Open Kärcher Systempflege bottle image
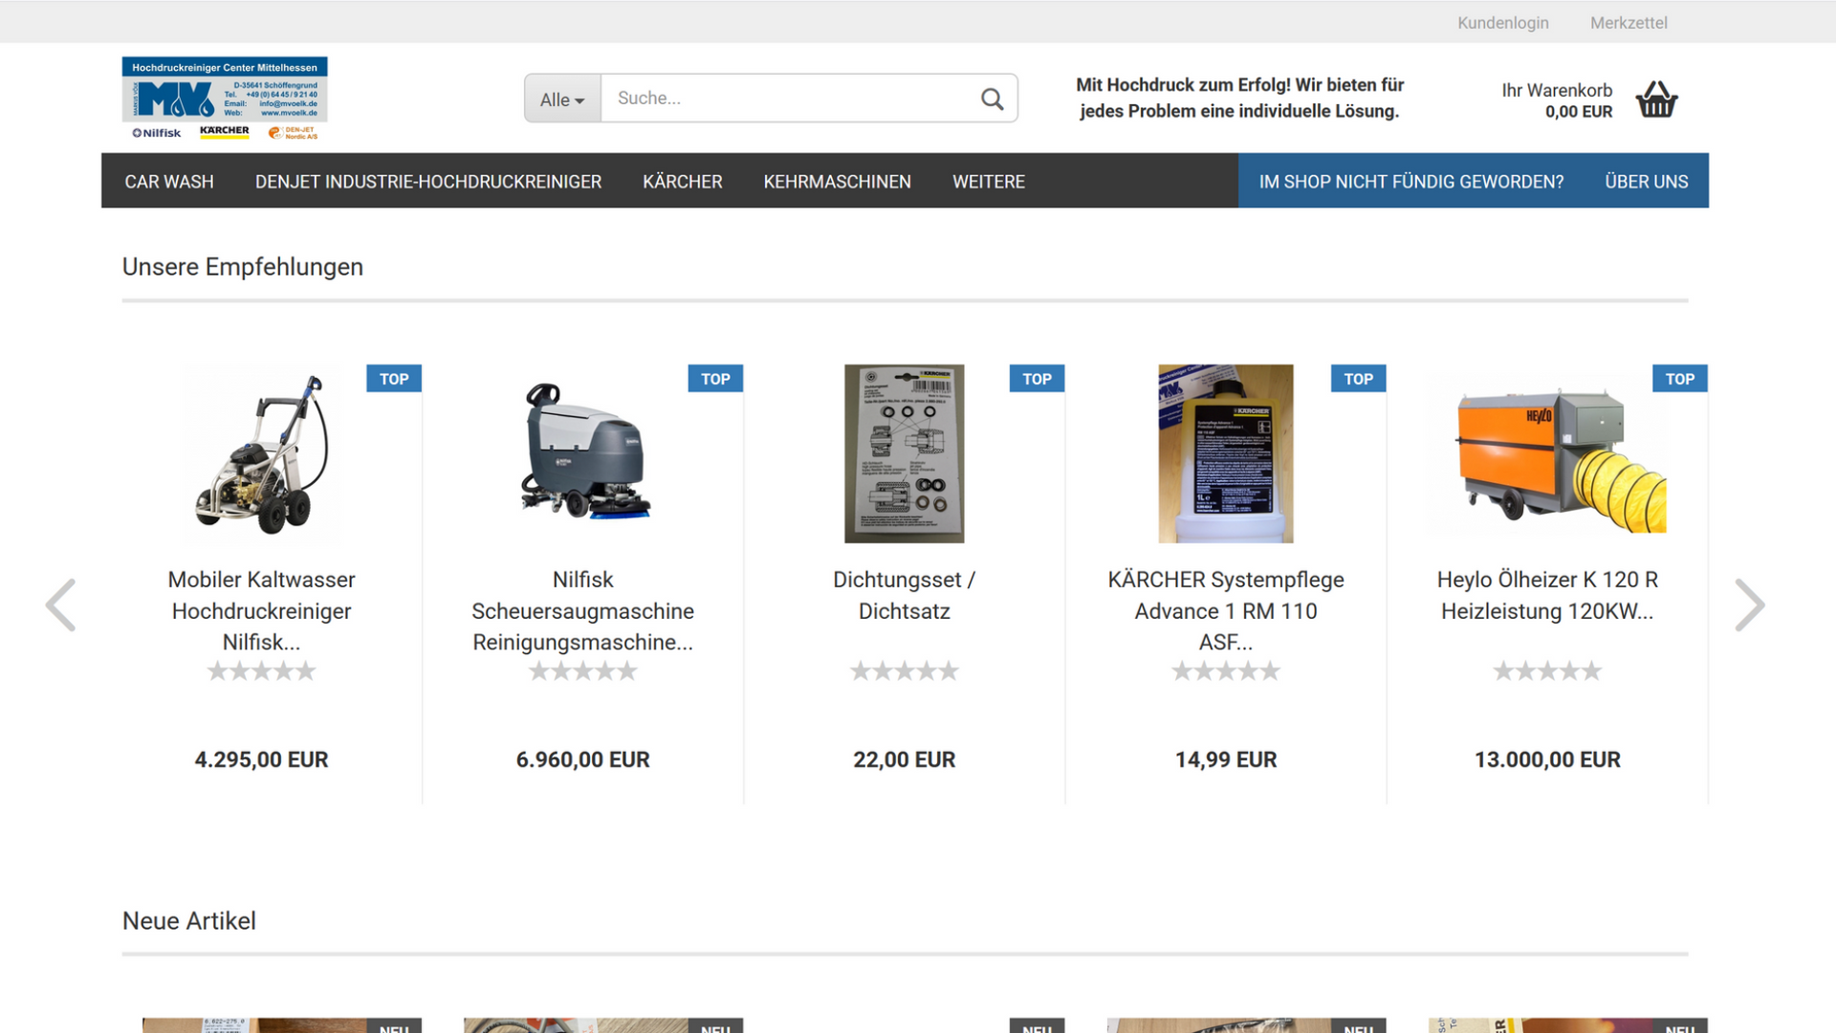This screenshot has width=1836, height=1033. (1226, 453)
